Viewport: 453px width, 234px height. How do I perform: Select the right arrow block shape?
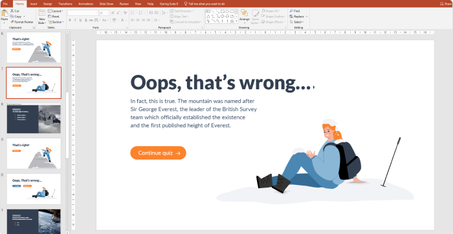(223, 16)
